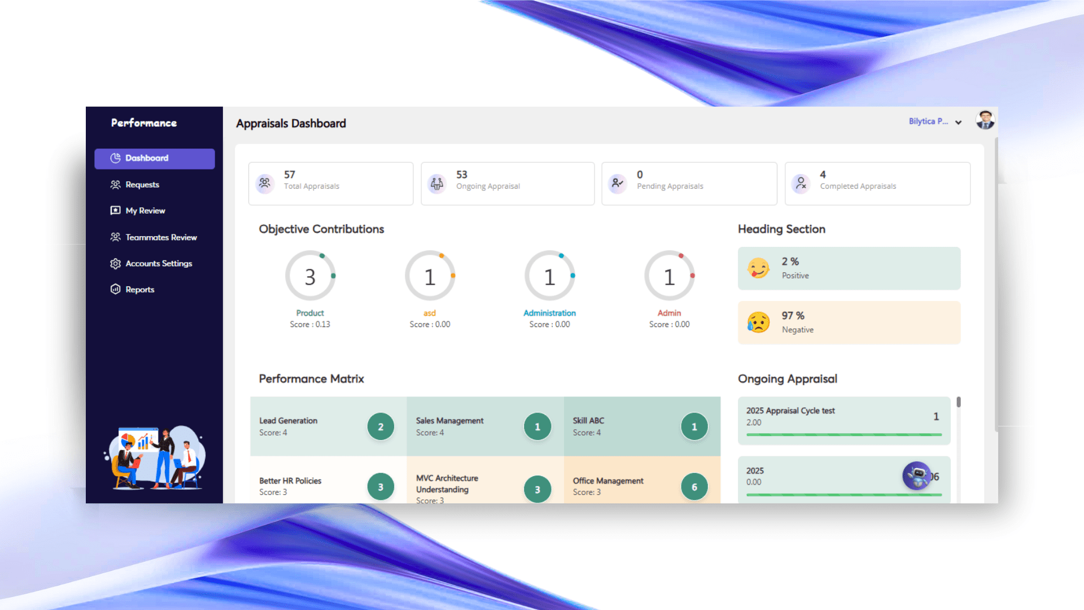Click the Requests people icon

click(115, 185)
